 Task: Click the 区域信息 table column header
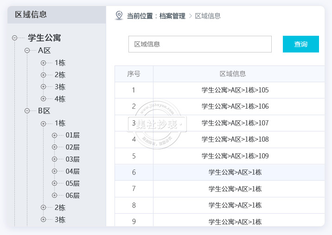[233, 74]
